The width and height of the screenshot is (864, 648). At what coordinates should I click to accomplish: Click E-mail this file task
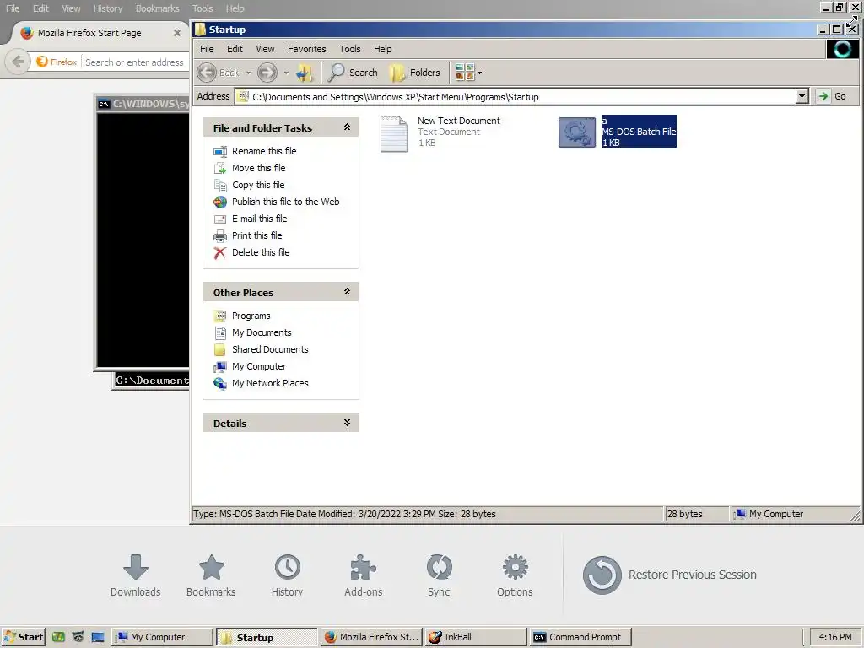coord(259,219)
